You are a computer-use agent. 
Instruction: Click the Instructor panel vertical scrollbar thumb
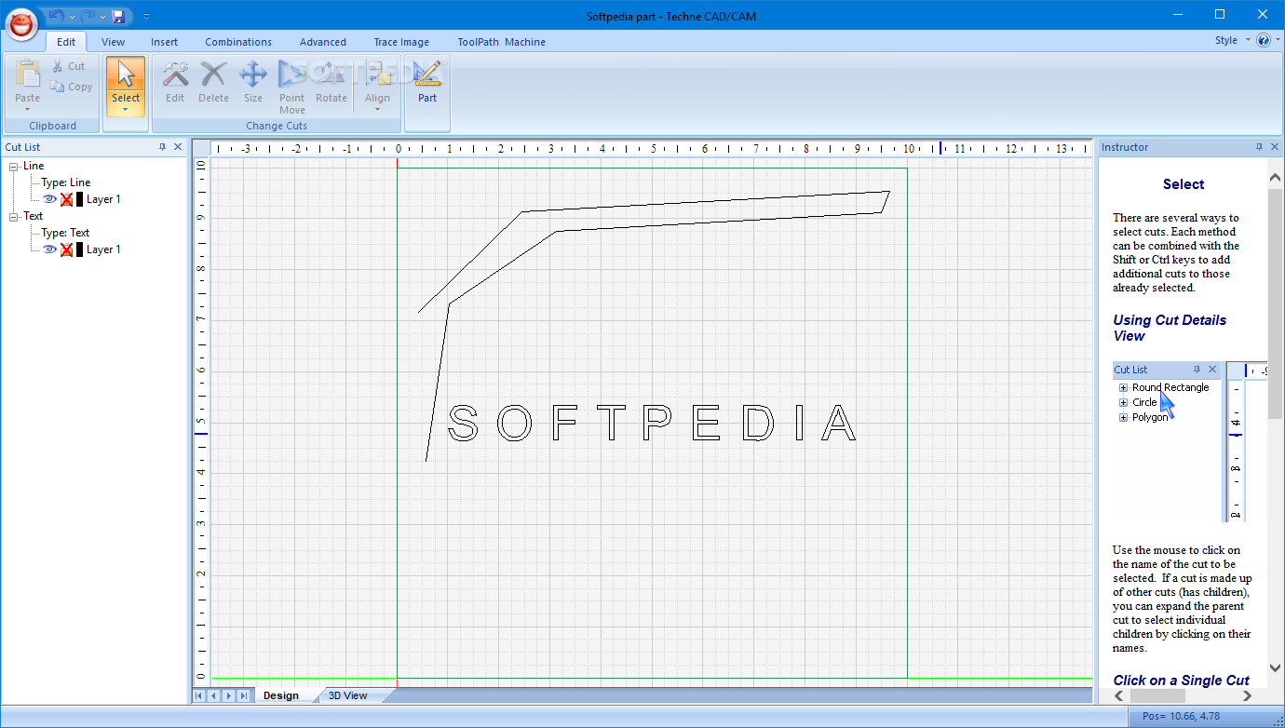coord(1275,303)
